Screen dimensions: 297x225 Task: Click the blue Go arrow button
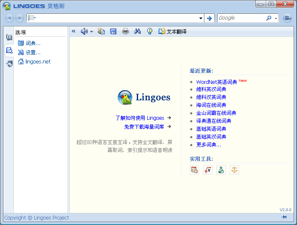point(209,18)
